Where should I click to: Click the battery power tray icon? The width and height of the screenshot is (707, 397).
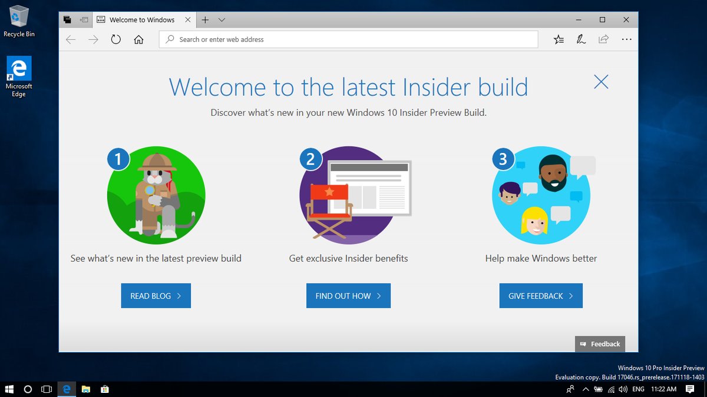click(x=599, y=389)
